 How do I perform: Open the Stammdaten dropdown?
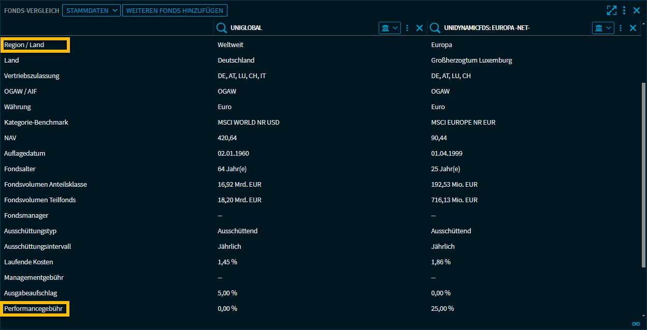91,10
